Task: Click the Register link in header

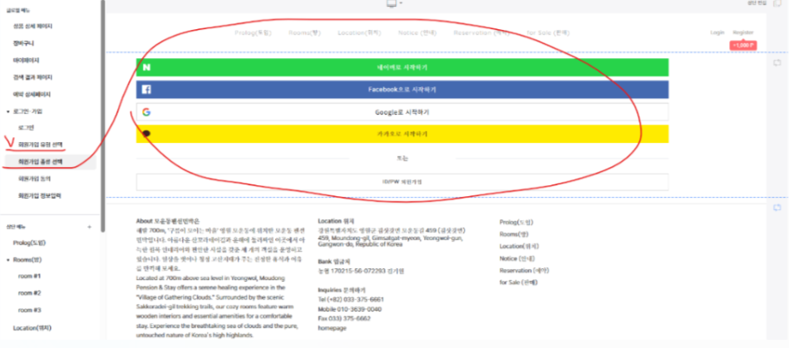Action: pos(743,32)
